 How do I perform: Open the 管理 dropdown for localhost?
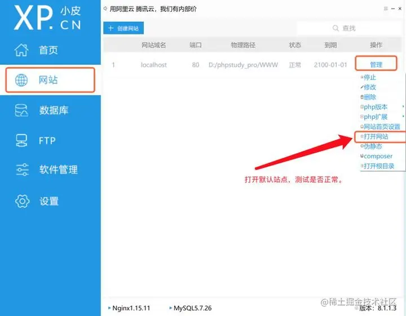tap(376, 64)
